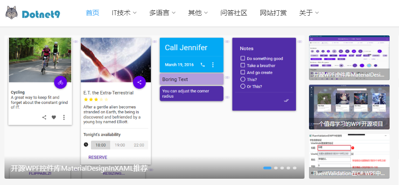Click clock icon beside availability times
399x185 pixels.
pos(86,145)
